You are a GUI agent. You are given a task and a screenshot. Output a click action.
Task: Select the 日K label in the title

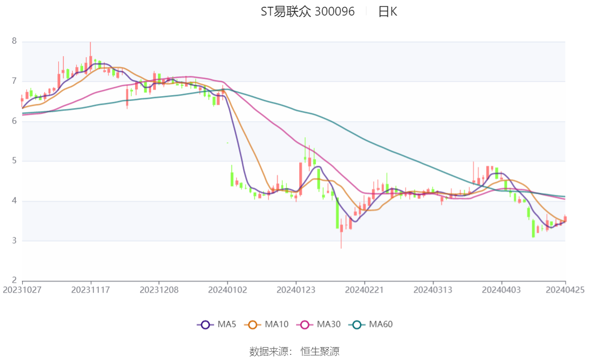387,11
